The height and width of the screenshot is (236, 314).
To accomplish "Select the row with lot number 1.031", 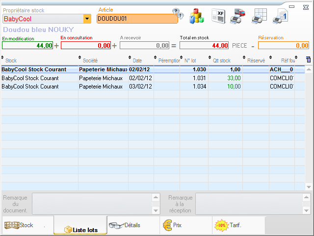I will pos(147,78).
